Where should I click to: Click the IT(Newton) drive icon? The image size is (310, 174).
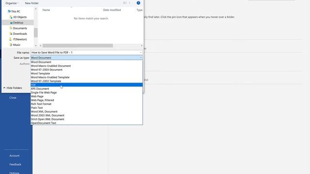click(x=11, y=39)
